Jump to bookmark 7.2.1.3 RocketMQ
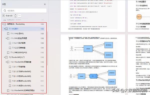This screenshot has width=150, height=95. [x=22, y=76]
